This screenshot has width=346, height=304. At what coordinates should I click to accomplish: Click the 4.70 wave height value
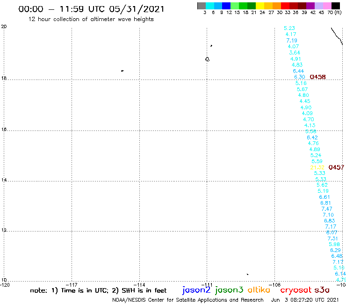(x=308, y=119)
